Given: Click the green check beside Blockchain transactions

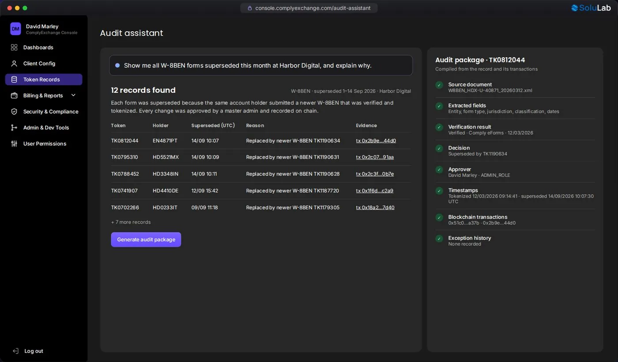Looking at the screenshot, I should pyautogui.click(x=439, y=218).
